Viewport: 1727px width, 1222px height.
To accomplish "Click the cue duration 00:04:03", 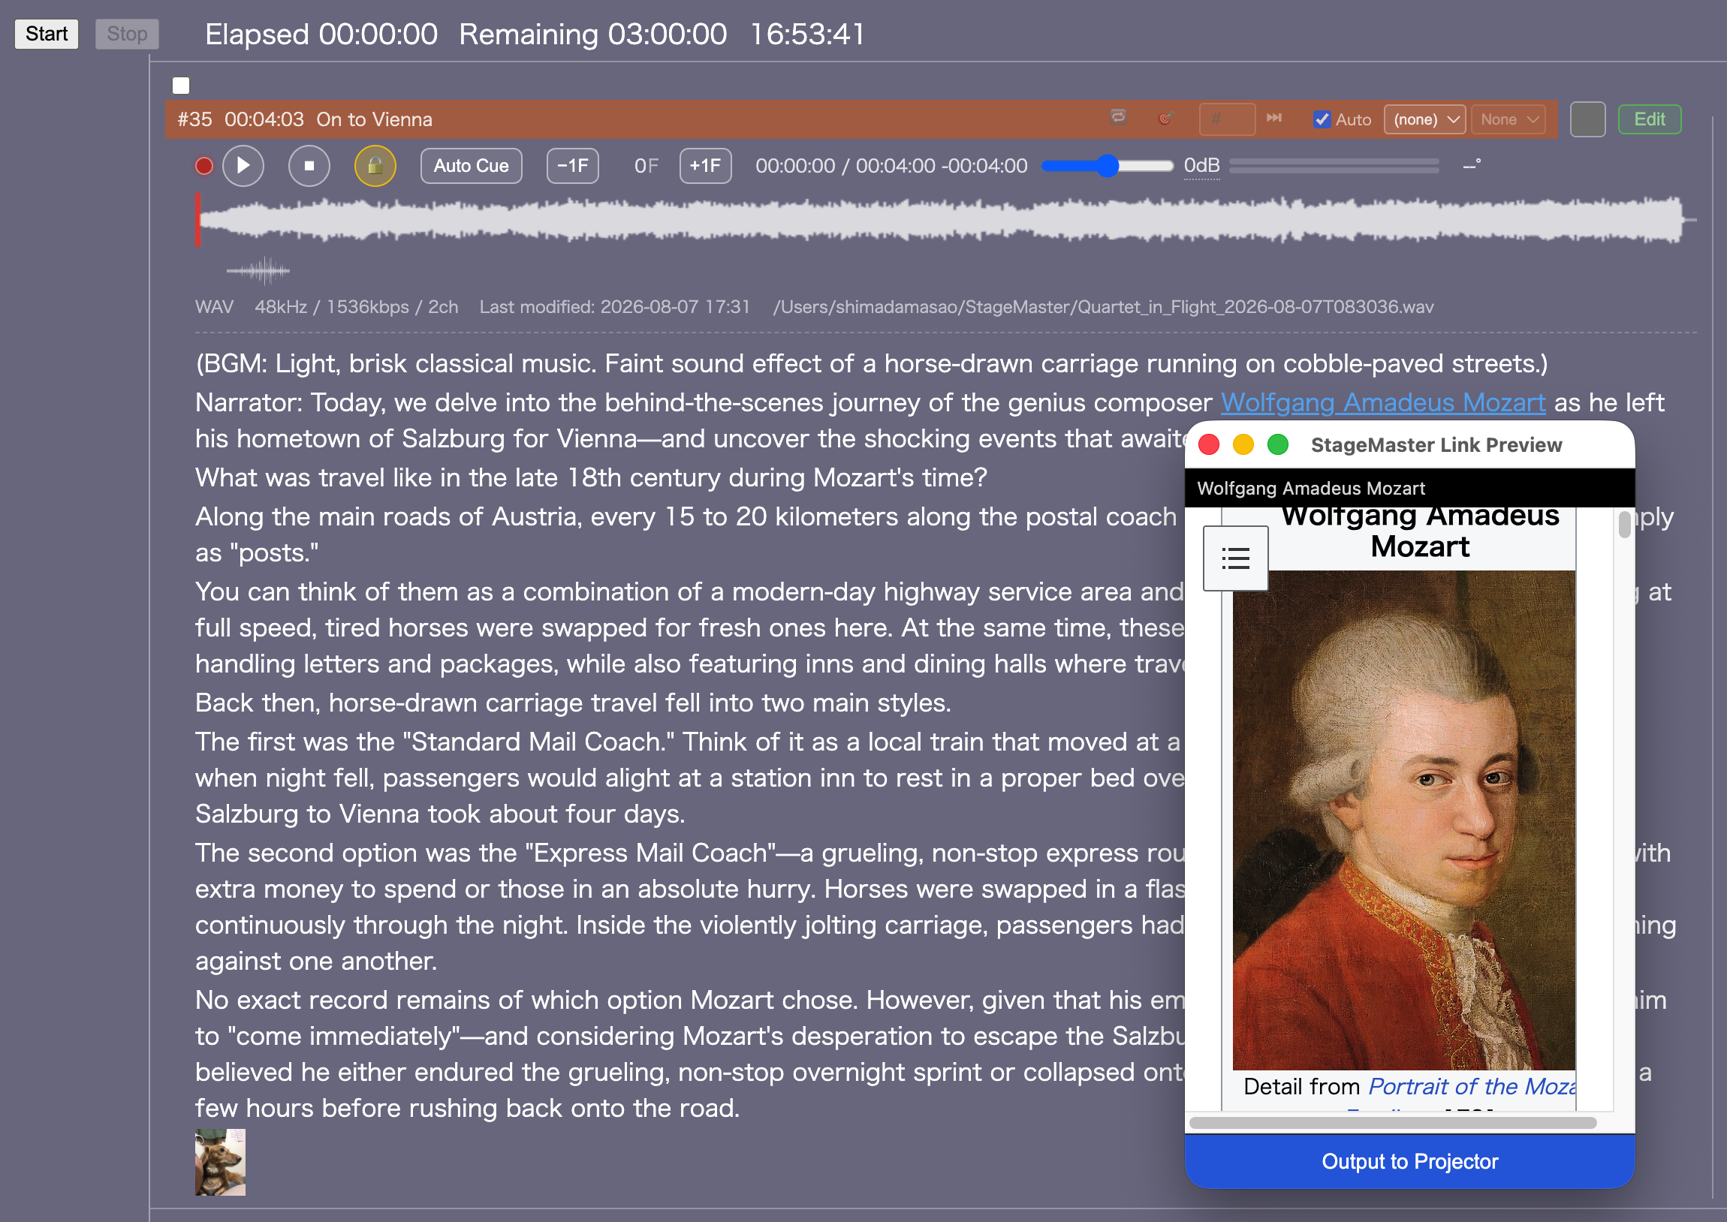I will 264,119.
